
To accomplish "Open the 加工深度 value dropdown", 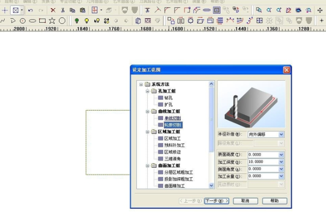I will 281,162.
